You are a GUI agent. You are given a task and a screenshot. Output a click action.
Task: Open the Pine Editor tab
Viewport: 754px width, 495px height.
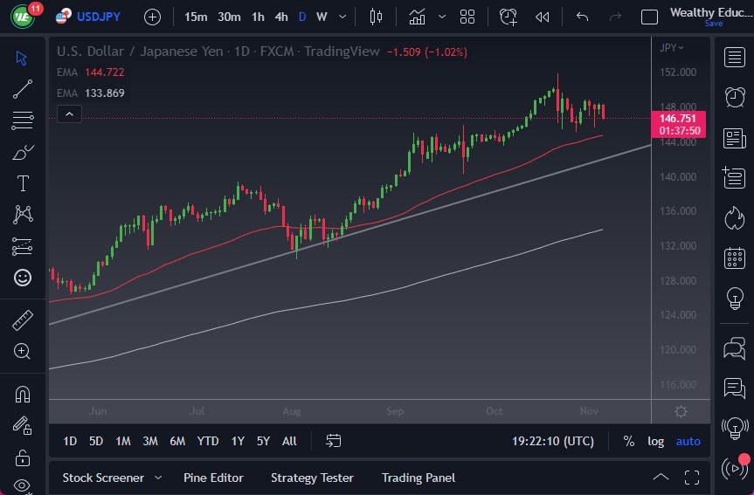tap(213, 478)
